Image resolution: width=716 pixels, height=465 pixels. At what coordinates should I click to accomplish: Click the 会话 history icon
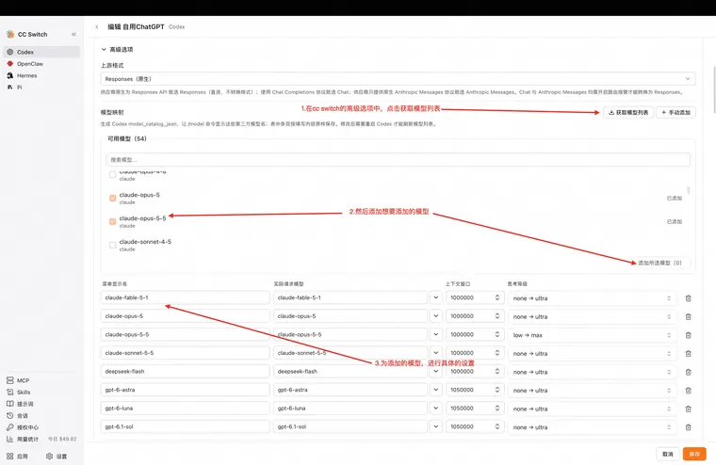tap(10, 415)
